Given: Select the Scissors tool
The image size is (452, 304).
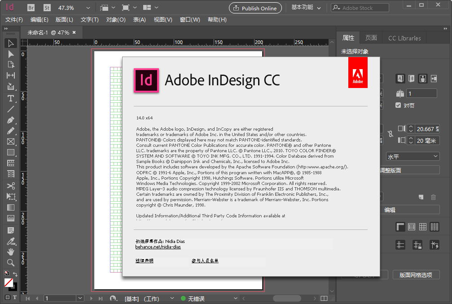Looking at the screenshot, I should (x=11, y=185).
